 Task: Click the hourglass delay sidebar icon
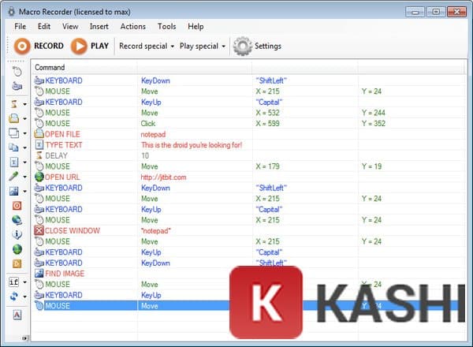[14, 104]
